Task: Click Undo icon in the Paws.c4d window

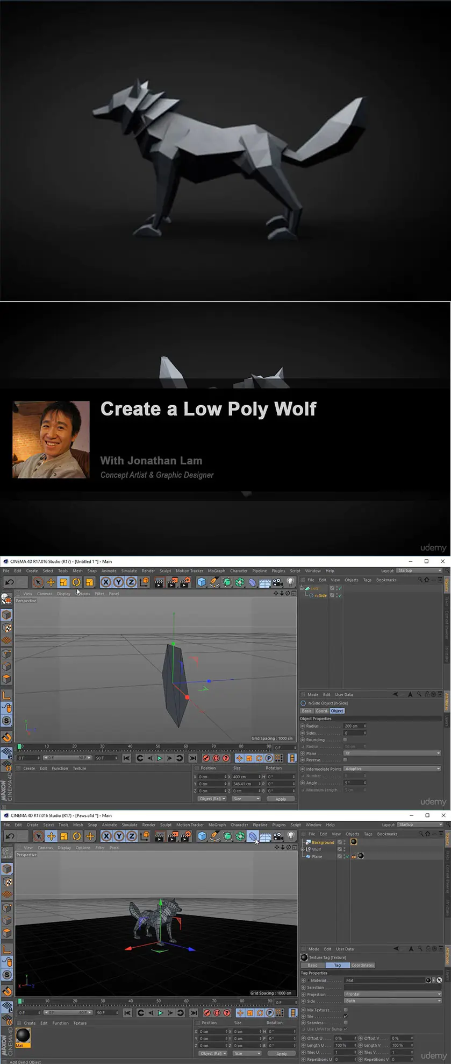Action: [x=10, y=836]
